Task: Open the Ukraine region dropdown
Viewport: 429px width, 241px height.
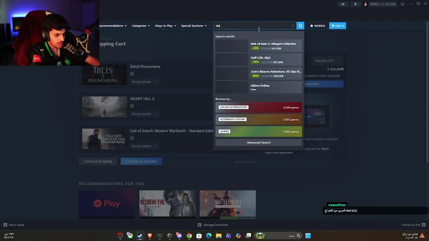Action: click(327, 61)
